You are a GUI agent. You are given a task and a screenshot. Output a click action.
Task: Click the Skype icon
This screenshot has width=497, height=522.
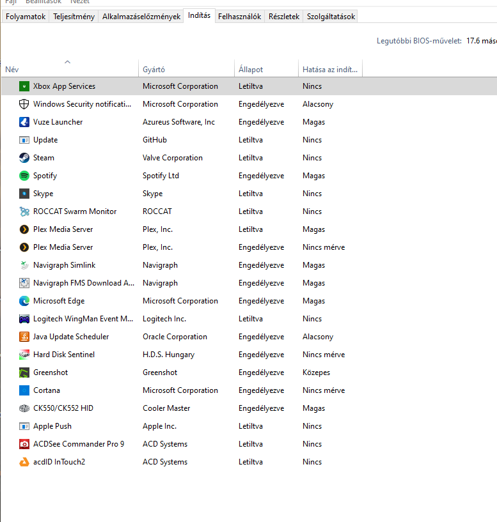[x=24, y=194]
